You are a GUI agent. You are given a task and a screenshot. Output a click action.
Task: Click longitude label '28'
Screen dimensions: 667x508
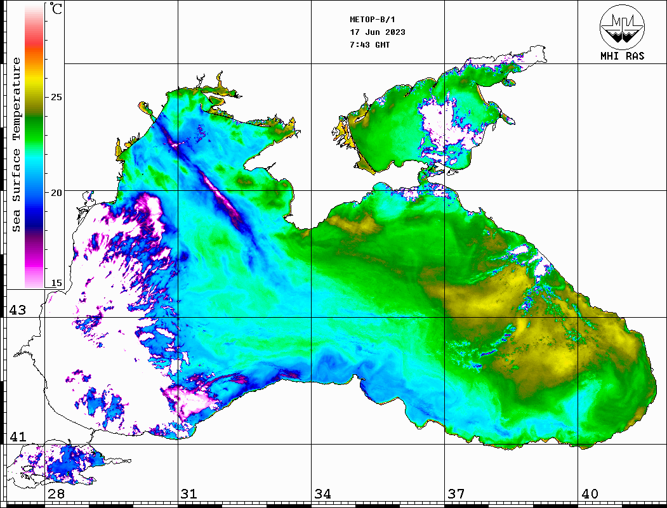click(56, 494)
